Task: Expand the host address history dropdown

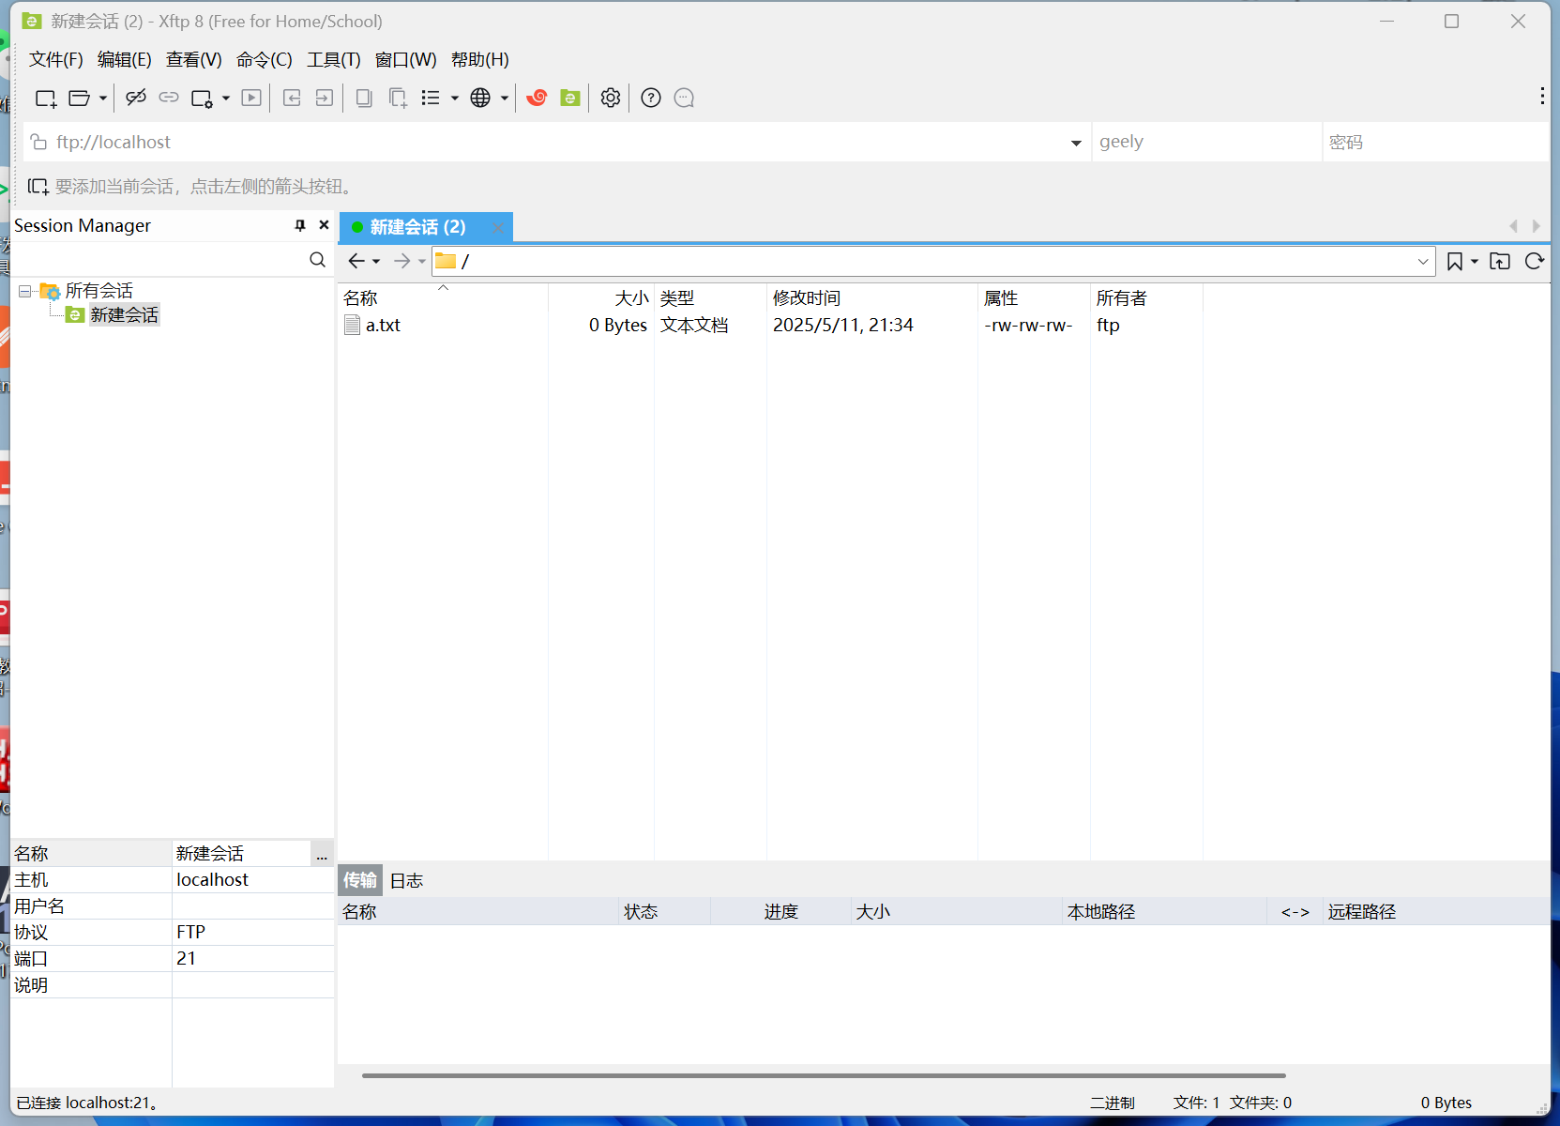Action: pos(1076,143)
